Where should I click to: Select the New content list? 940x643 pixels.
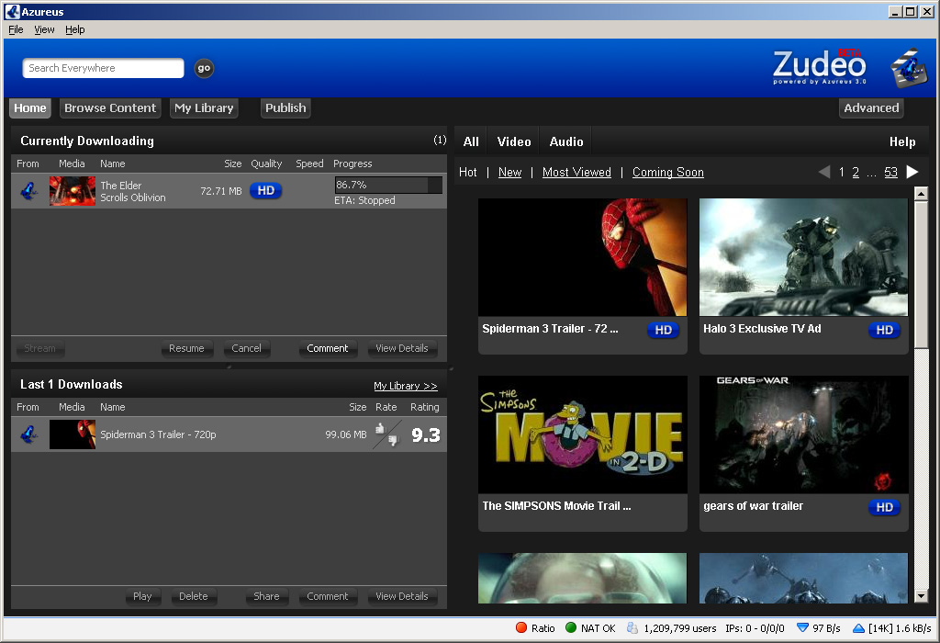[x=509, y=172]
